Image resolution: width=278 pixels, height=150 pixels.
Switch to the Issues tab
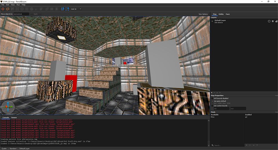tap(14, 117)
